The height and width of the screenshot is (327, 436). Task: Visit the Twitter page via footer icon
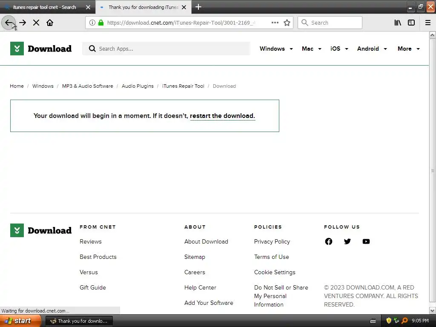click(347, 241)
